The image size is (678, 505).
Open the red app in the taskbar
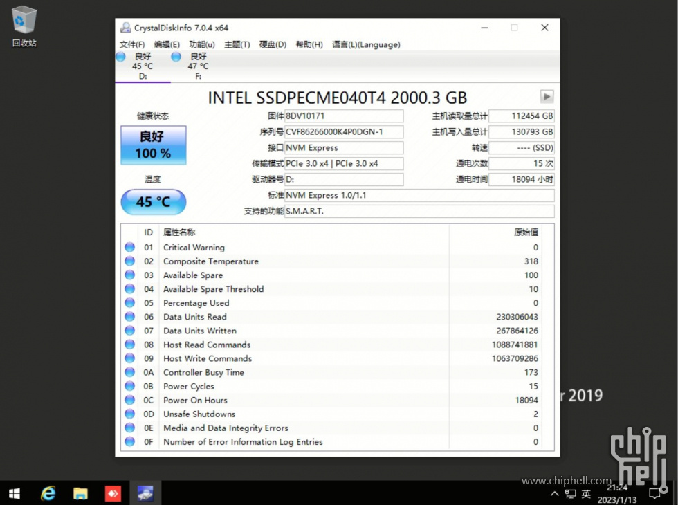pyautogui.click(x=113, y=493)
